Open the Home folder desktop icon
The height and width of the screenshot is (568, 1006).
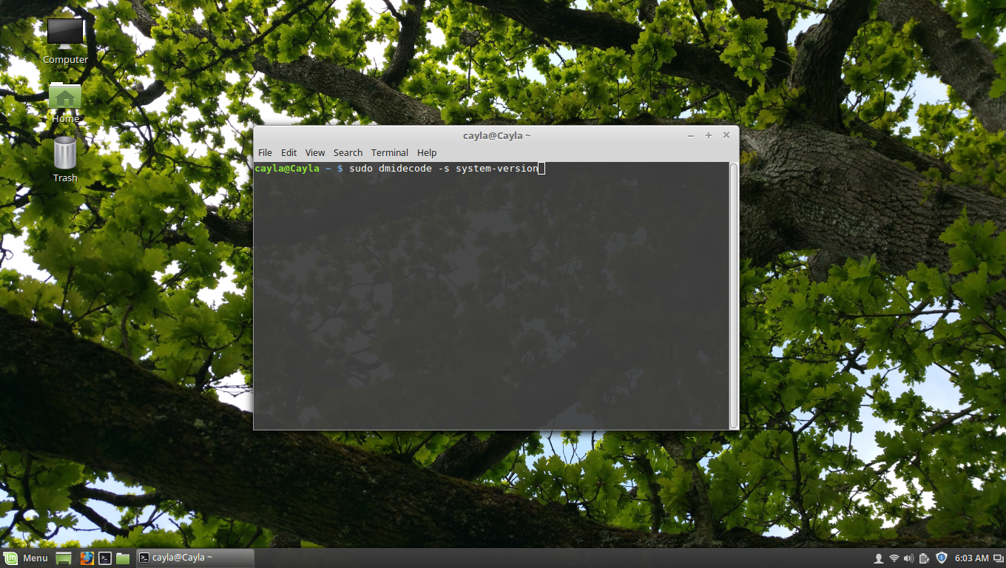coord(65,102)
